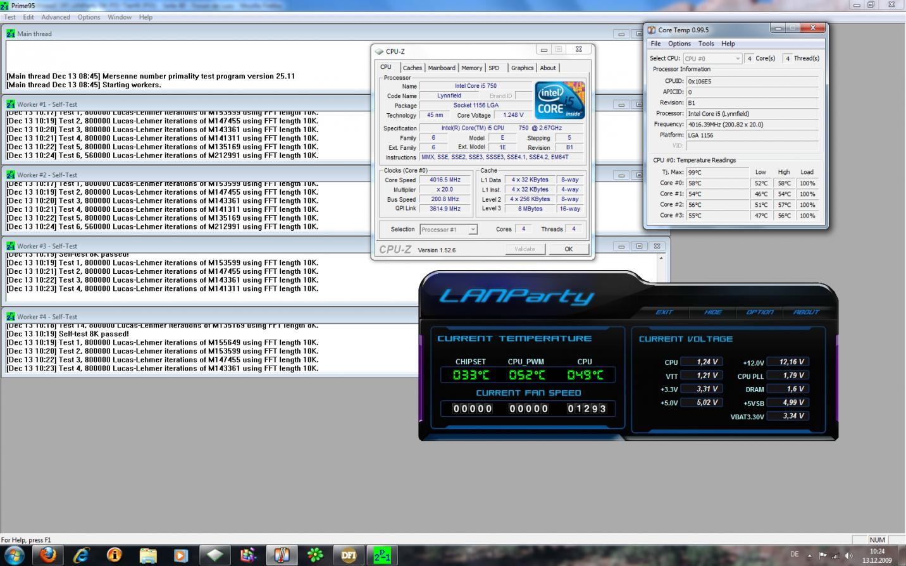Click the DE language indicator in tray

coord(795,555)
